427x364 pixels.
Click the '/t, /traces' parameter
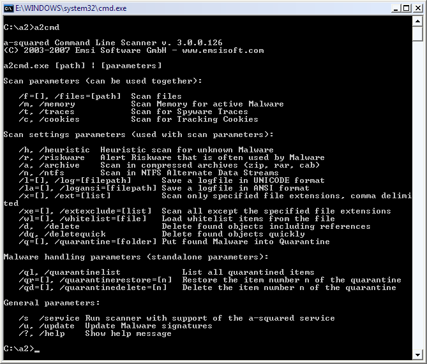[47, 112]
